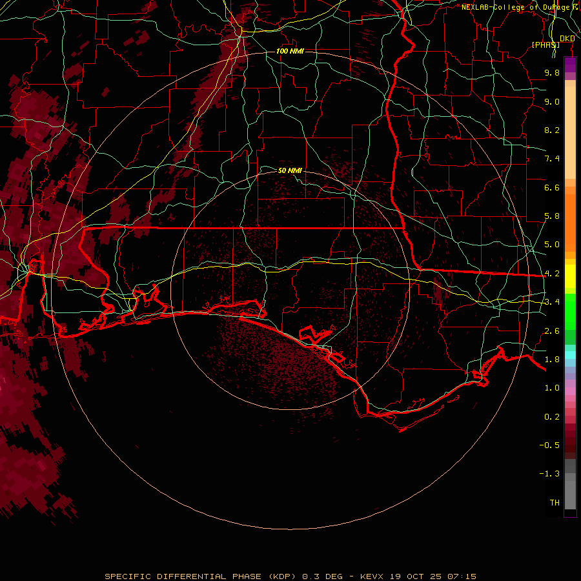Click the 0.2 color scale value

click(x=552, y=417)
